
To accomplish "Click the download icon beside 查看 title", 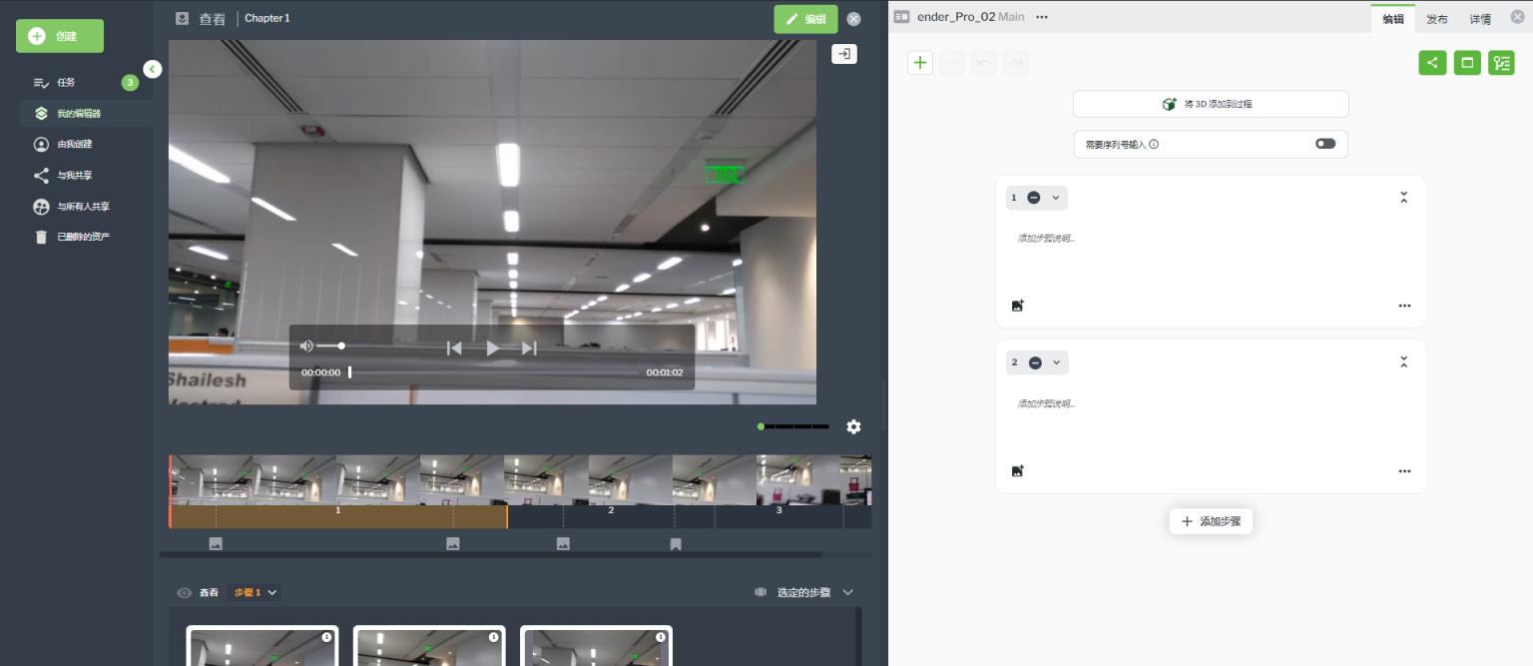I will coord(182,18).
